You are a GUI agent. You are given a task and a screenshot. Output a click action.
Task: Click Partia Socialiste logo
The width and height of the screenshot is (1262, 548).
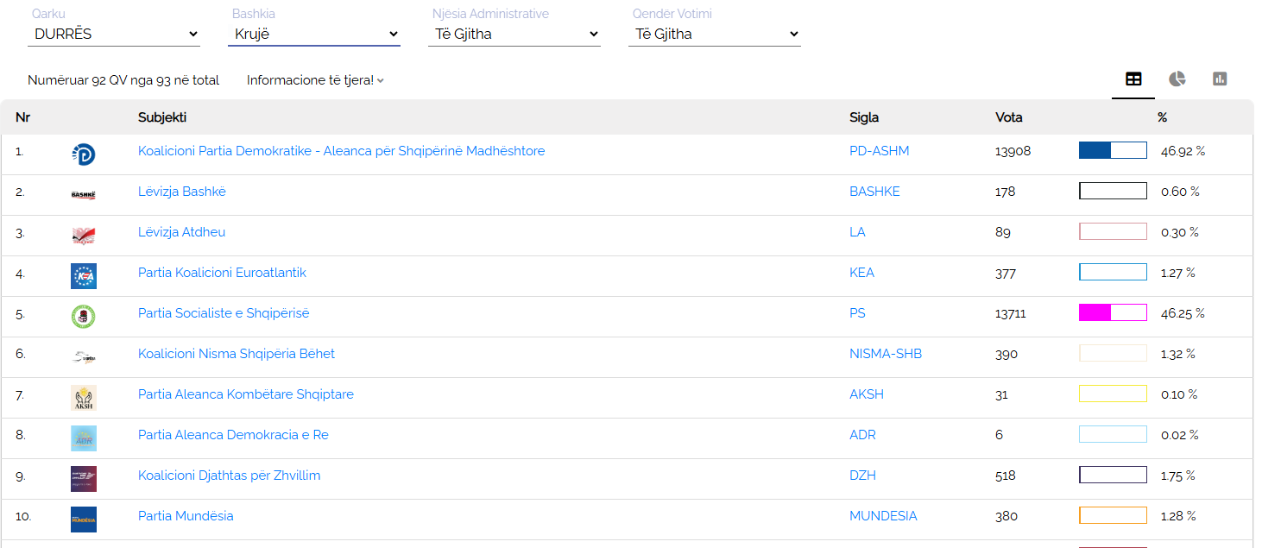click(x=84, y=317)
